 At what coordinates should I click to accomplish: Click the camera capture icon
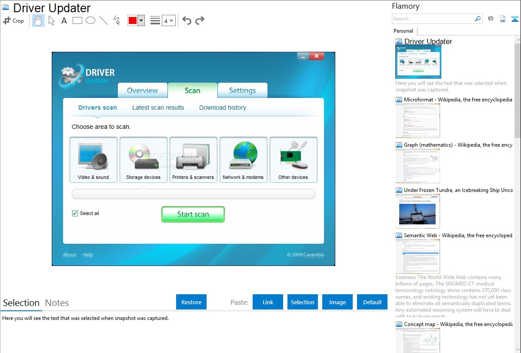pos(491,19)
